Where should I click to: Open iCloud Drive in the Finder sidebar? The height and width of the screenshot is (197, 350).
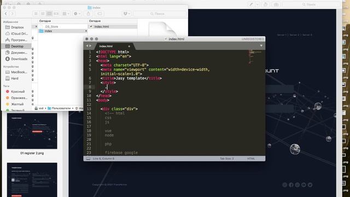[17, 33]
